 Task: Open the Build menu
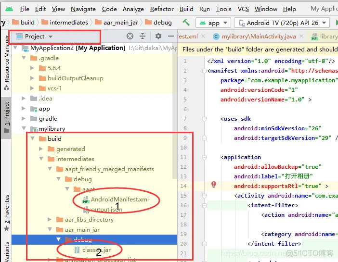tap(186, 9)
